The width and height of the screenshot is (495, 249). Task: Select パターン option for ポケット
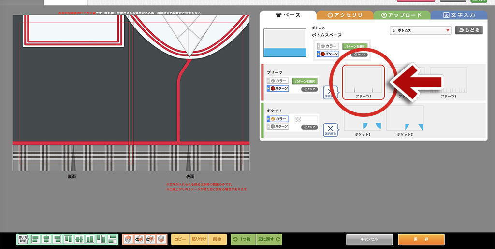(277, 126)
